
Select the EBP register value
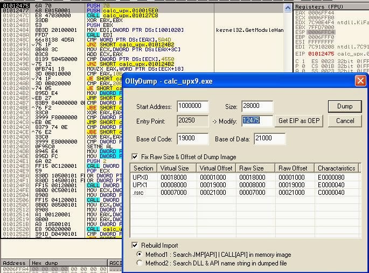(321, 37)
